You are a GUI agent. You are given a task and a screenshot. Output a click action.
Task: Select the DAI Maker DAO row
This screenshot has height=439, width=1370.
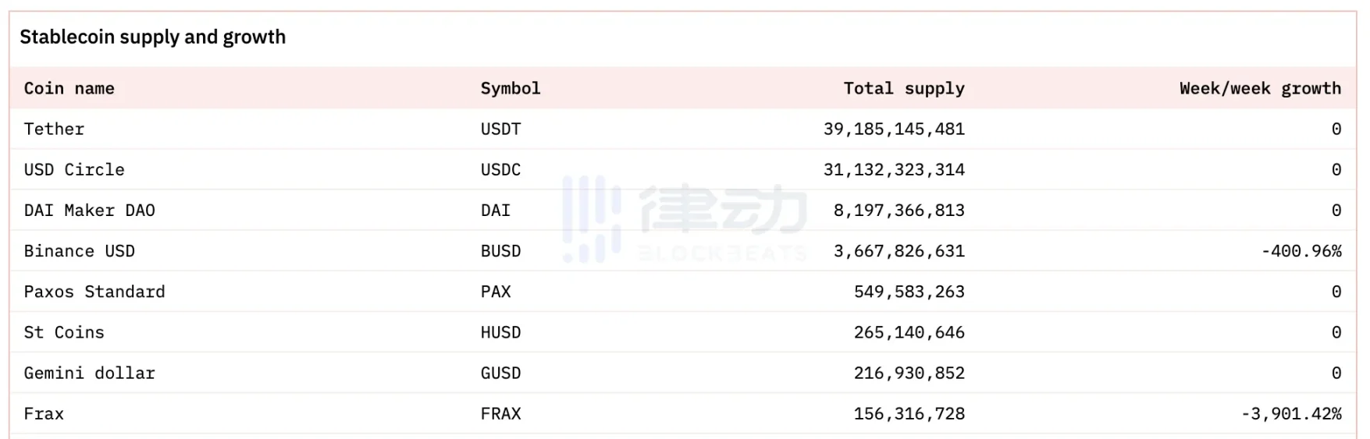(x=89, y=211)
